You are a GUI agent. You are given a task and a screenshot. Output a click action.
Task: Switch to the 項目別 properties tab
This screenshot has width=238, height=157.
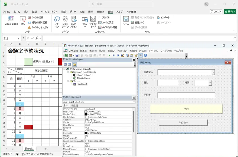click(74, 105)
